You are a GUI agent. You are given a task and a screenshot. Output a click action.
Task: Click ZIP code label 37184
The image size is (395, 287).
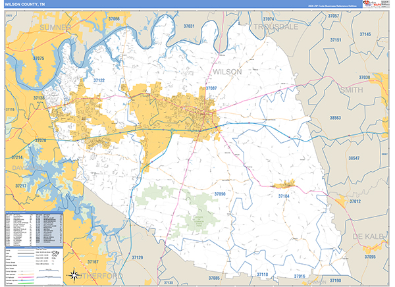click(x=284, y=196)
